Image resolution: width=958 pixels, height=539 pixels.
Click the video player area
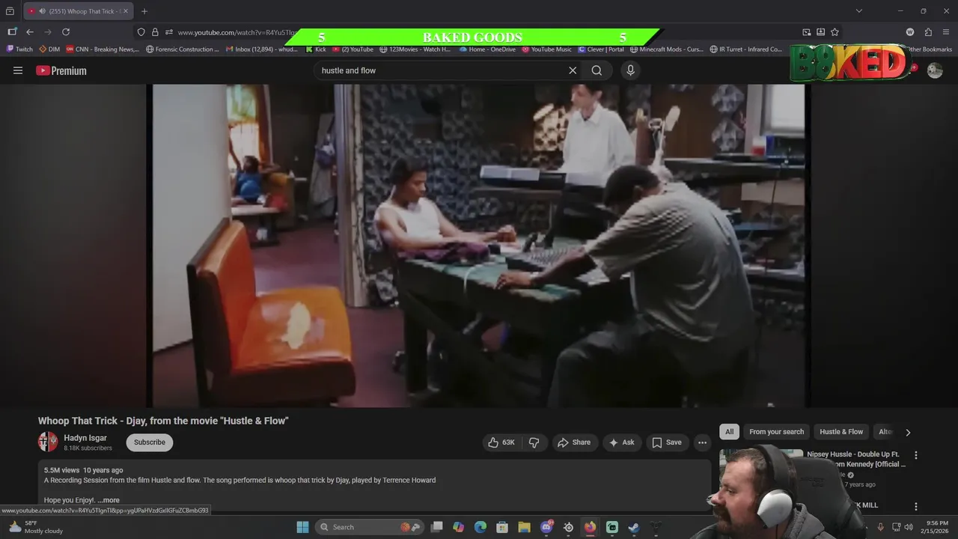479,246
